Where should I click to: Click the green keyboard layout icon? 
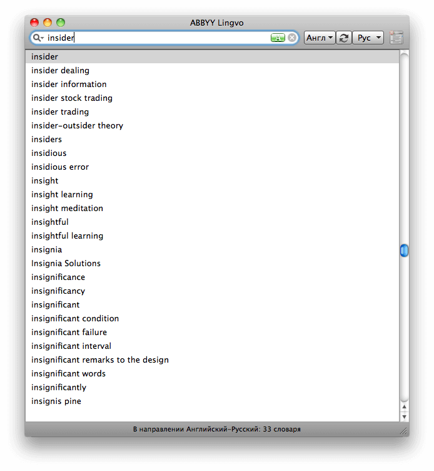[278, 38]
